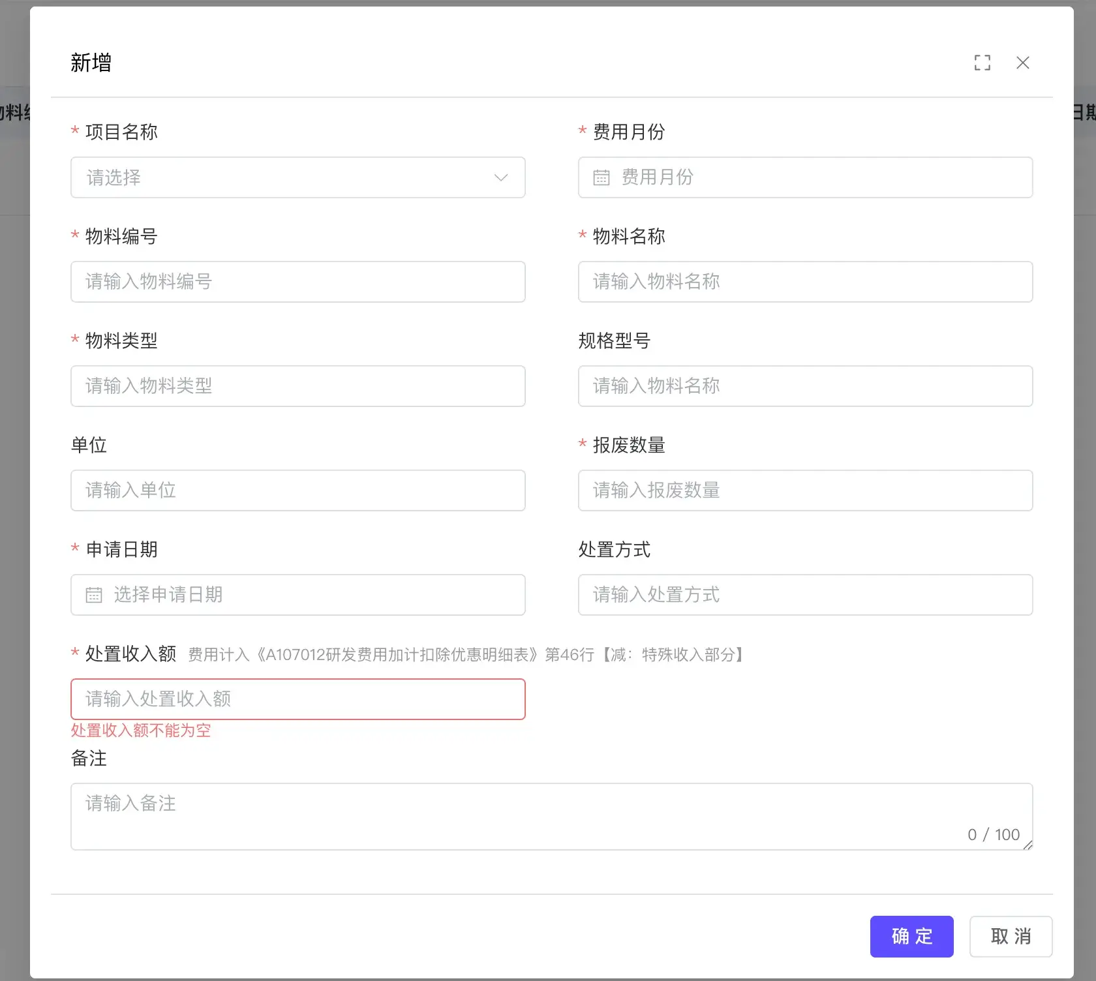The image size is (1096, 981).
Task: Focus the 物料名称 text input
Action: [805, 282]
